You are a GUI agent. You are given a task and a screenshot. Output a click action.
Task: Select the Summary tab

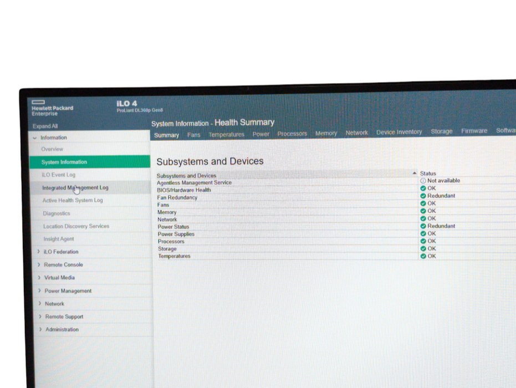pos(166,135)
